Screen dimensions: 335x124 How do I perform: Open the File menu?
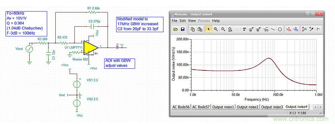click(175, 21)
